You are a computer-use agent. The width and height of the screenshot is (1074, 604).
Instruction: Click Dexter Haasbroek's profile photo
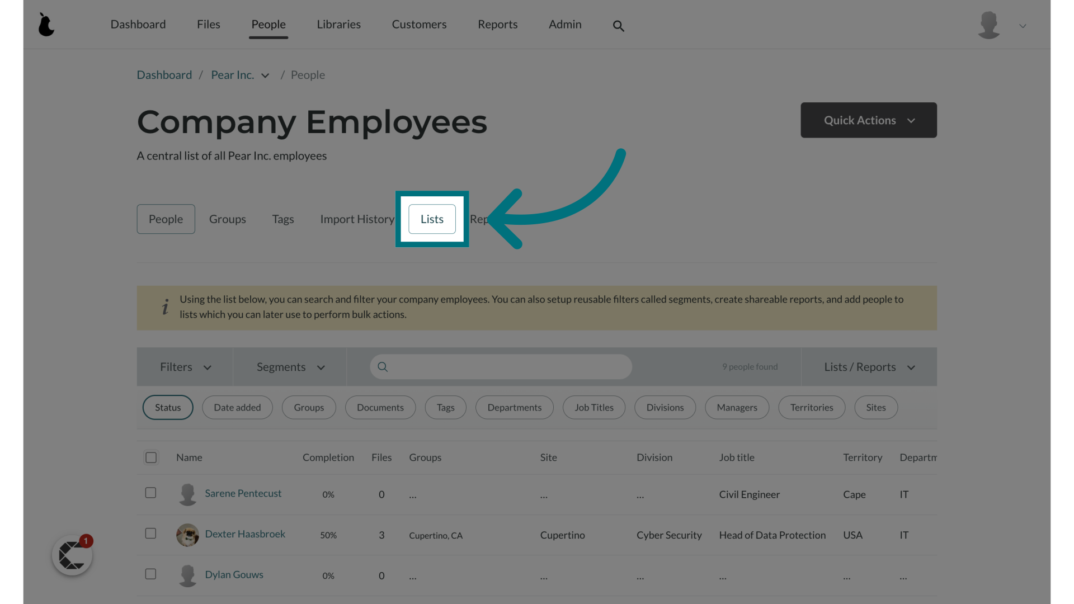click(x=187, y=535)
